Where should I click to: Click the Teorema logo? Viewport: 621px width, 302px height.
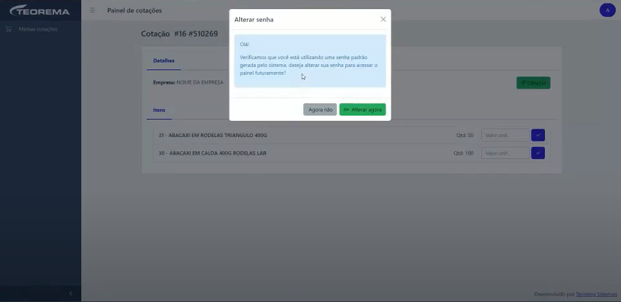[x=40, y=10]
